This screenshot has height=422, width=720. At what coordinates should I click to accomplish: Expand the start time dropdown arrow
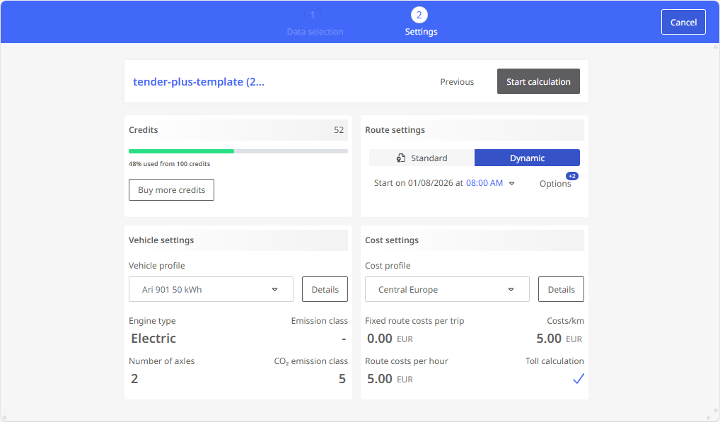click(x=512, y=184)
